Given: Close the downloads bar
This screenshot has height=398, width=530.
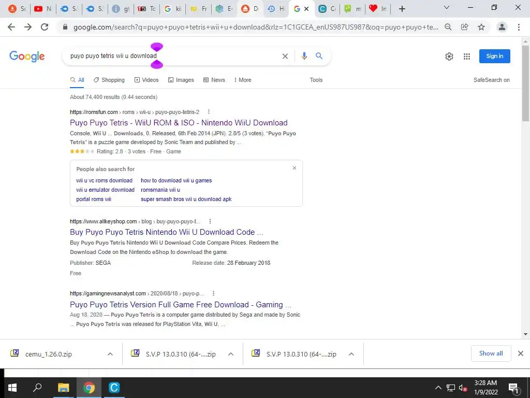Looking at the screenshot, I should (x=521, y=353).
